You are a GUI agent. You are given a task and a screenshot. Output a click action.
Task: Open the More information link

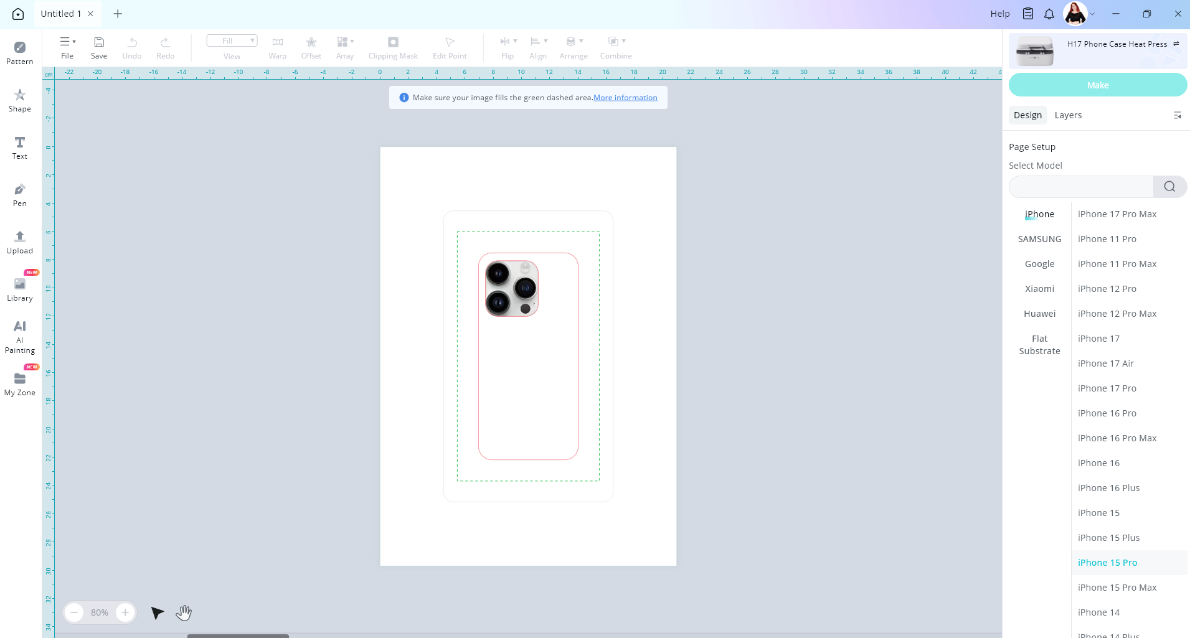coord(625,98)
